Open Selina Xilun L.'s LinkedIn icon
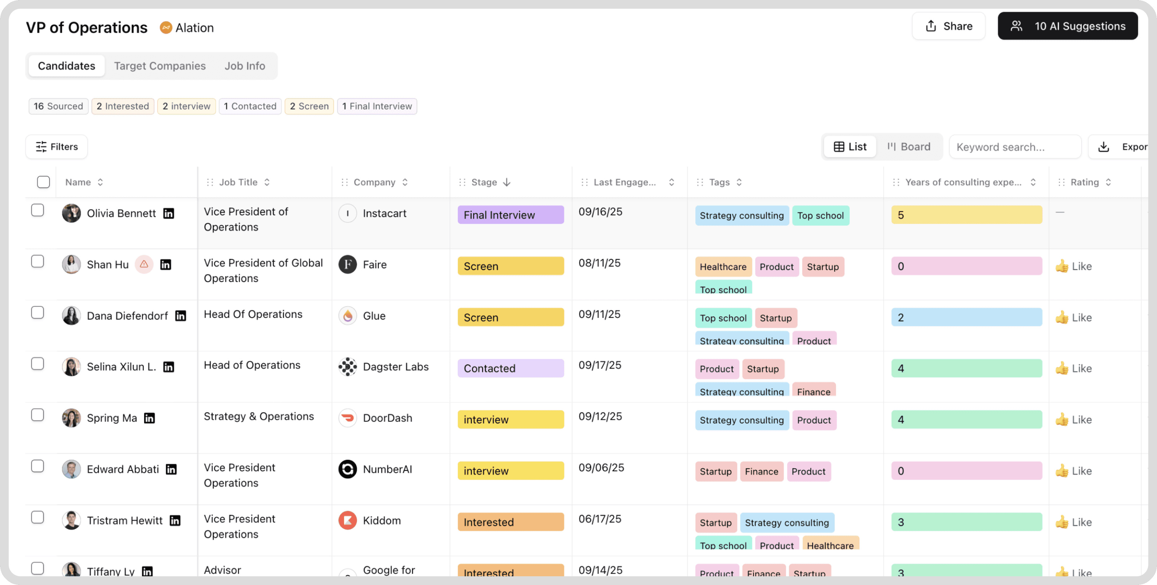The height and width of the screenshot is (585, 1157). tap(168, 367)
